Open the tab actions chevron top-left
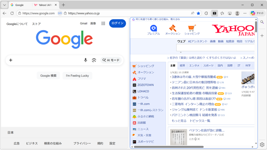 coord(4,4)
